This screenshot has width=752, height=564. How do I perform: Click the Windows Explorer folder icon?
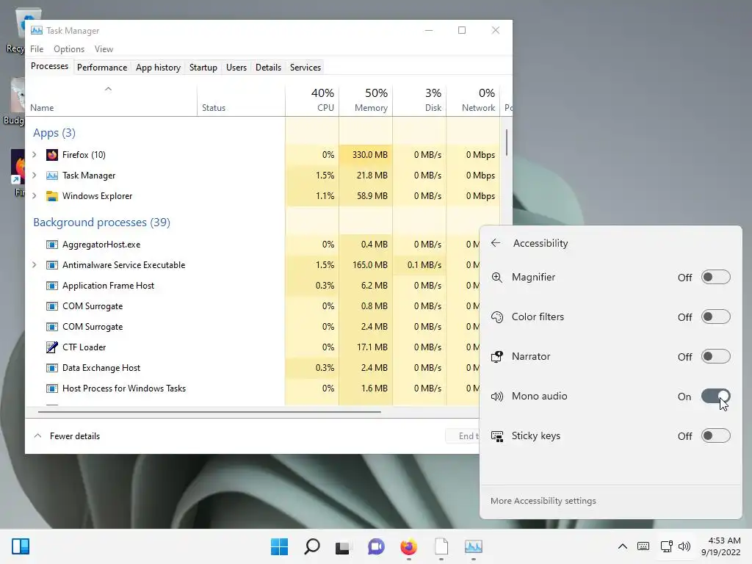(x=52, y=196)
